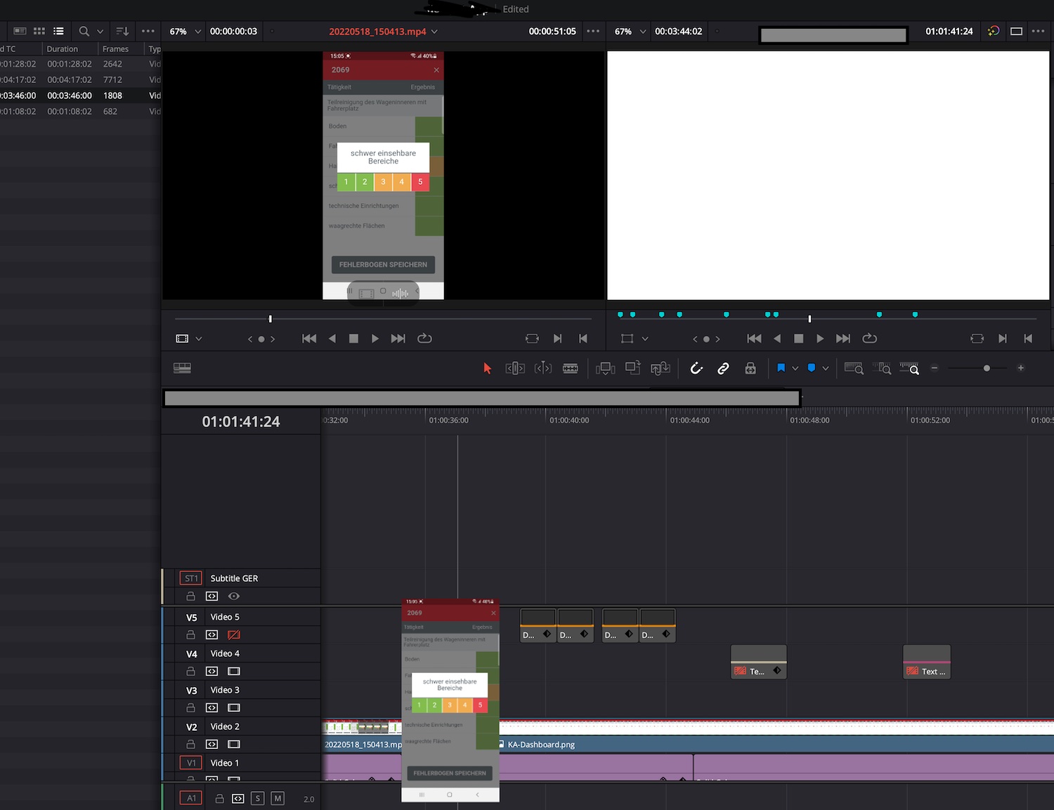Click the Custom Zoom icon
Viewport: 1054px width, 810px height.
tap(909, 368)
